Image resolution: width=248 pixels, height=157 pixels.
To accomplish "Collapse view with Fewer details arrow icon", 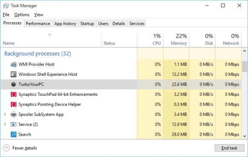I will coord(6,148).
